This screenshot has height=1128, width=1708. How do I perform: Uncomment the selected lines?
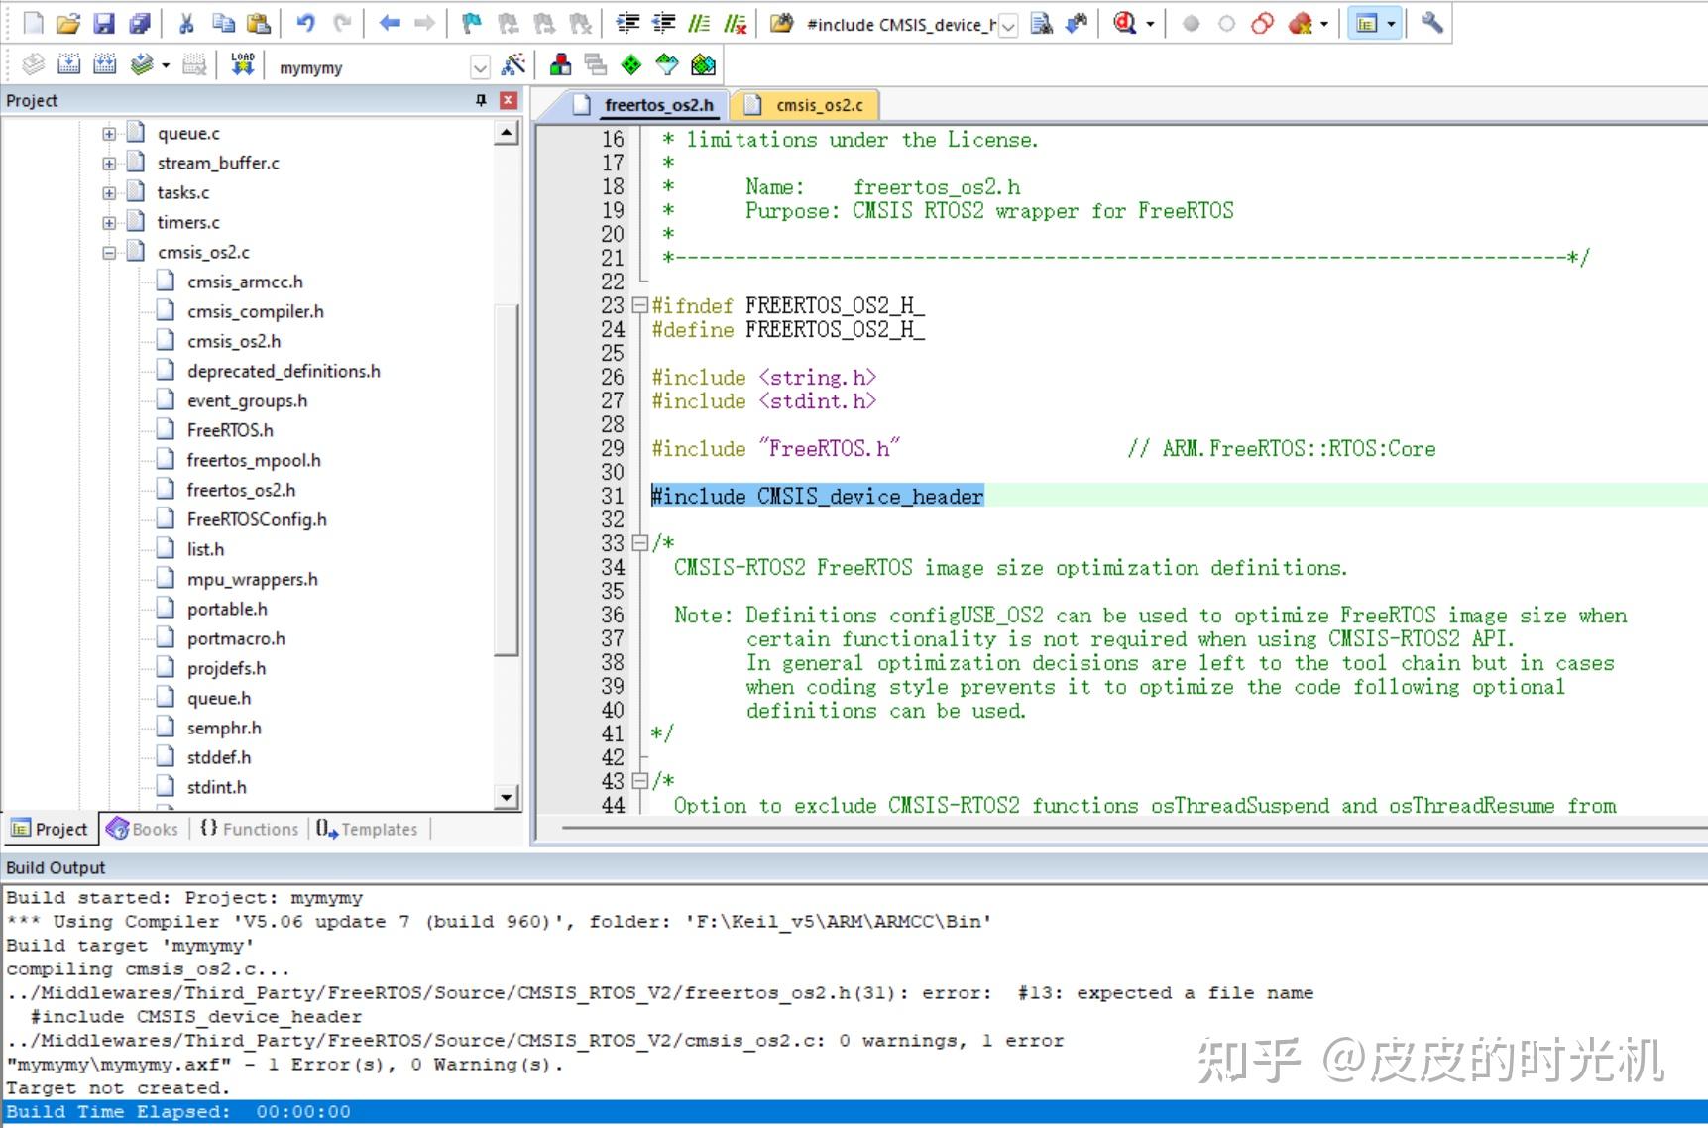pyautogui.click(x=735, y=24)
